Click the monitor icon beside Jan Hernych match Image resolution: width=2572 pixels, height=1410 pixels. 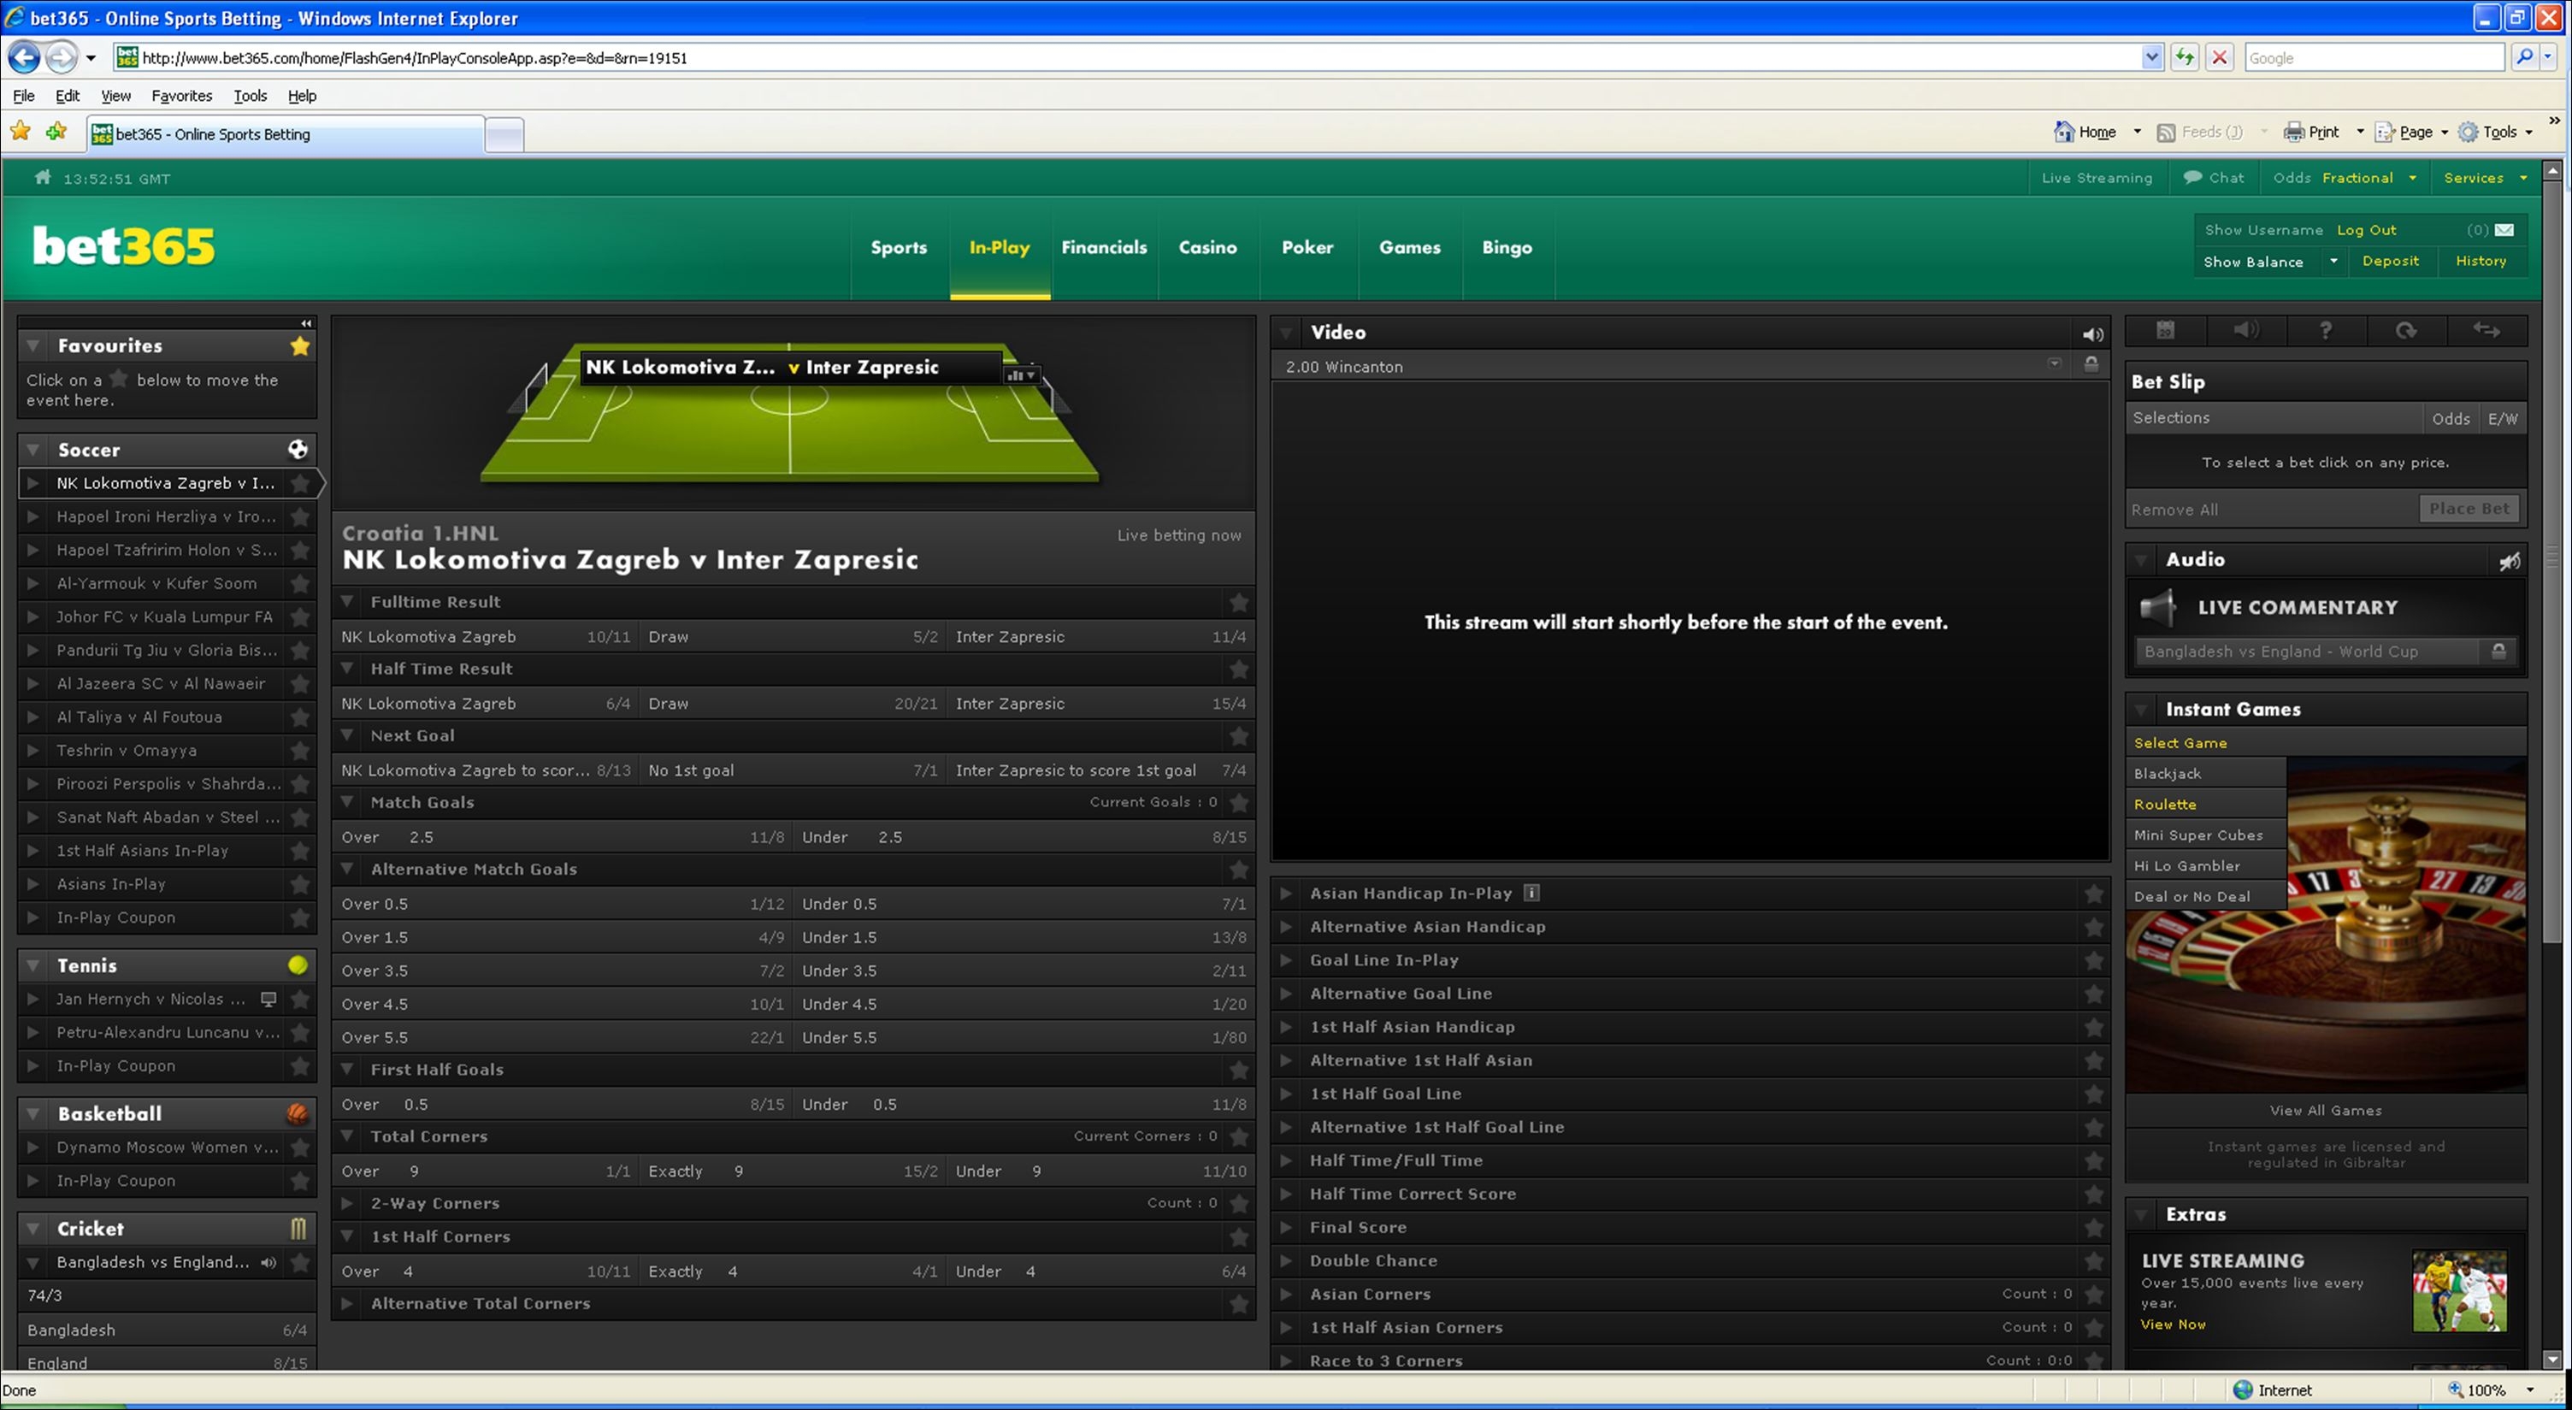268,999
